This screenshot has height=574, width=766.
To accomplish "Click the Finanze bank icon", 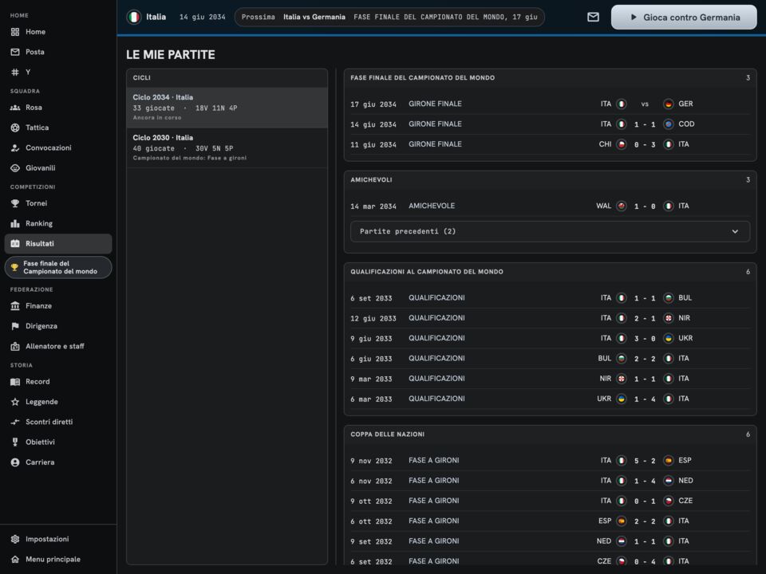I will pyautogui.click(x=15, y=306).
